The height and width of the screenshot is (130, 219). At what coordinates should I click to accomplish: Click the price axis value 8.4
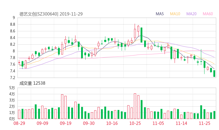12,38
